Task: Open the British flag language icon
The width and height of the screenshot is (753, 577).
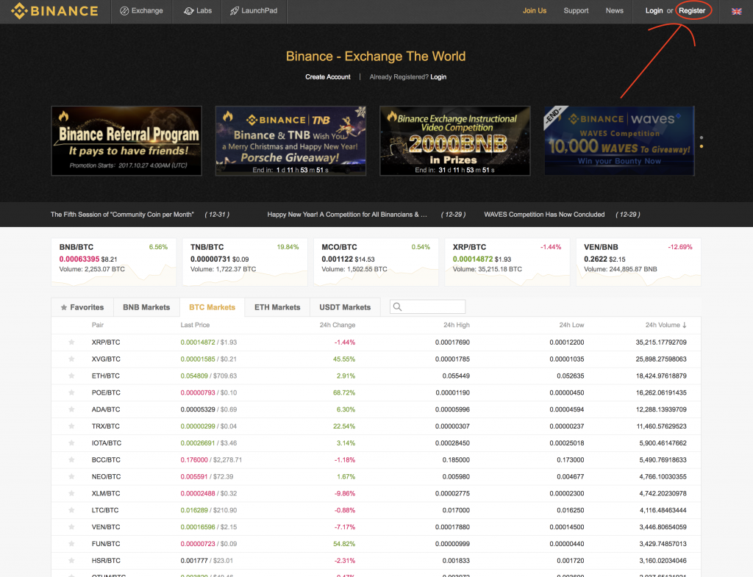Action: (735, 11)
